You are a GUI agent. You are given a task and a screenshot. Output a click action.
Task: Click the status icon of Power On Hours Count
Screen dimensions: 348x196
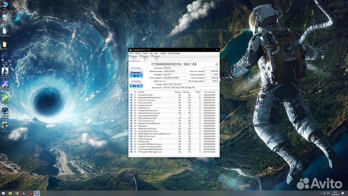coord(131,100)
